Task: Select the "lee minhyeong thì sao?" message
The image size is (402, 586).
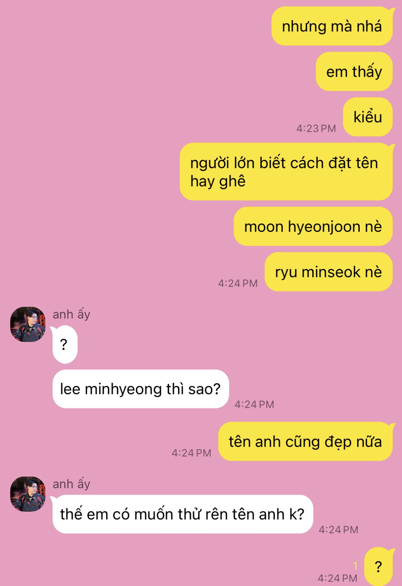Action: coord(140,389)
